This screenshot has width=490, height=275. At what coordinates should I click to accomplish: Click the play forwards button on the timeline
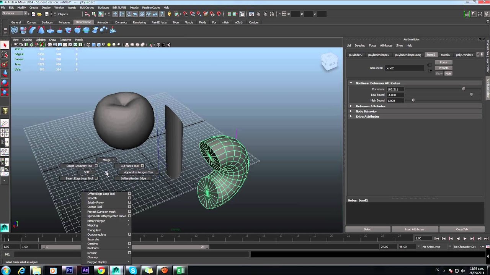tap(465, 238)
